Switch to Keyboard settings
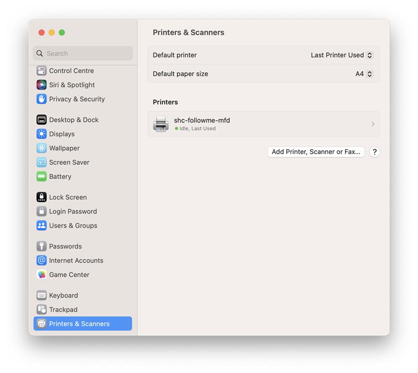 (x=63, y=296)
